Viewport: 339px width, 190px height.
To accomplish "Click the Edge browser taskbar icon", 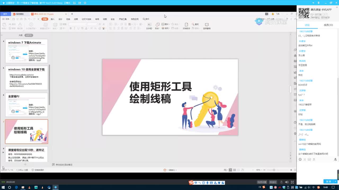I will tap(16, 187).
